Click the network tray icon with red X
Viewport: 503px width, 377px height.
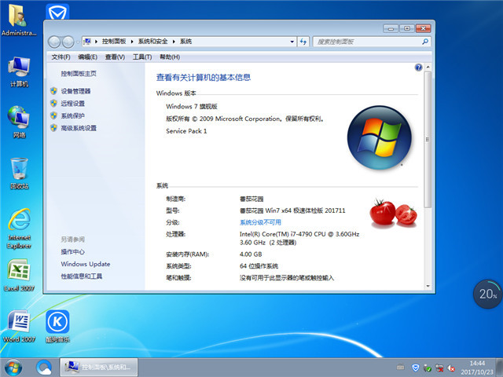click(x=439, y=368)
